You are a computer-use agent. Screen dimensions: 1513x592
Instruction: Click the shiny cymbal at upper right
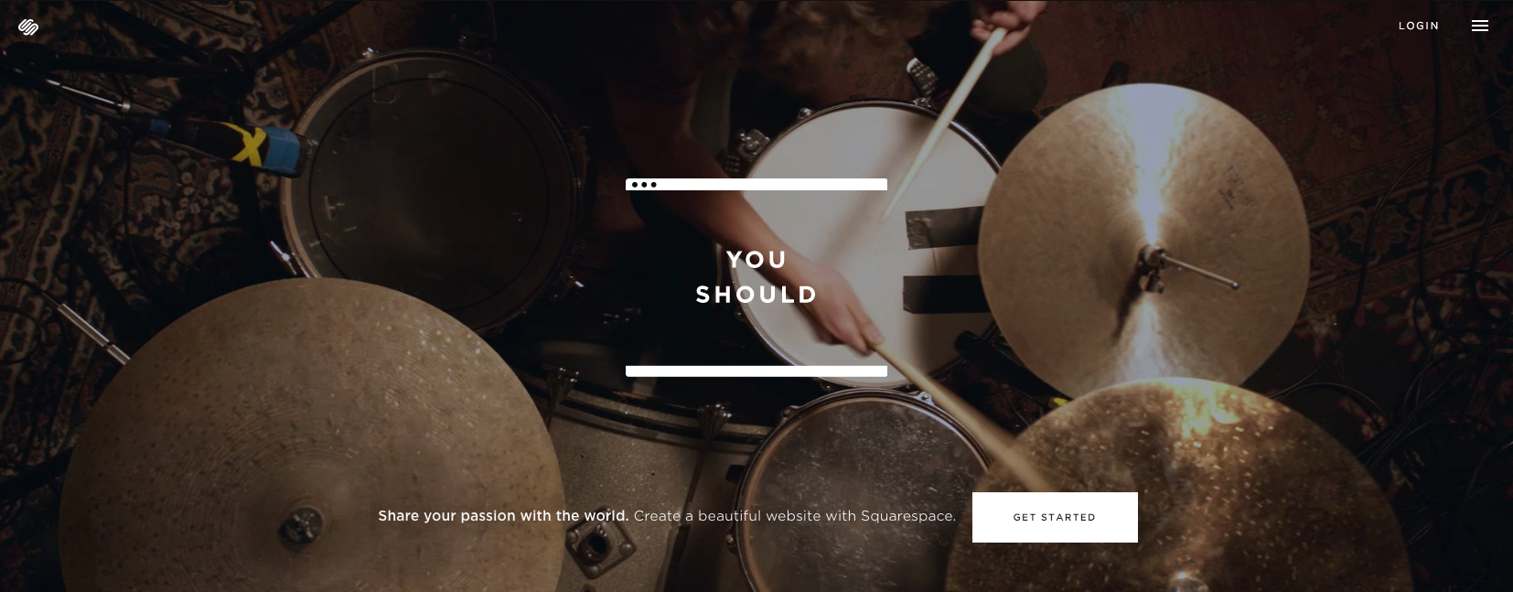1143,242
